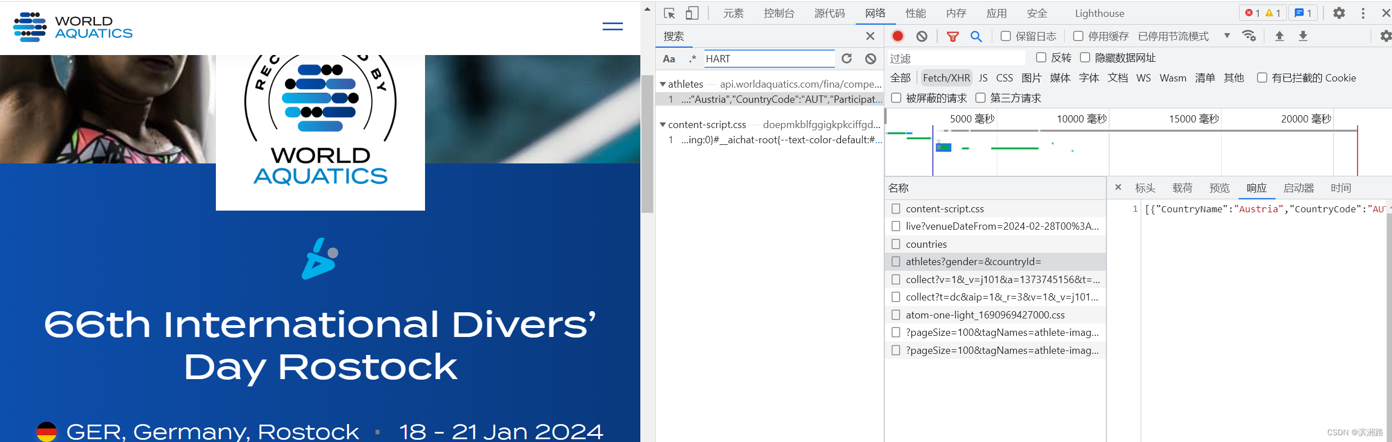Screen dimensions: 1392x442
Task: Select the countries request row
Action: tap(996, 244)
